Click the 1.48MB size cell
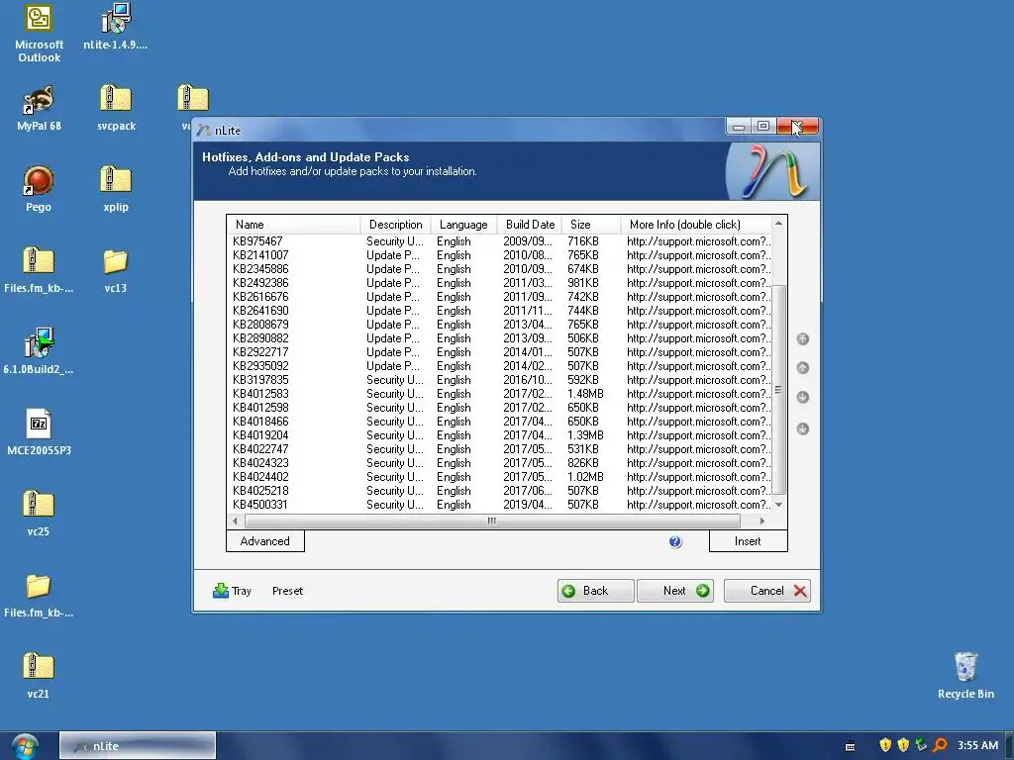The height and width of the screenshot is (760, 1014). pyautogui.click(x=585, y=394)
